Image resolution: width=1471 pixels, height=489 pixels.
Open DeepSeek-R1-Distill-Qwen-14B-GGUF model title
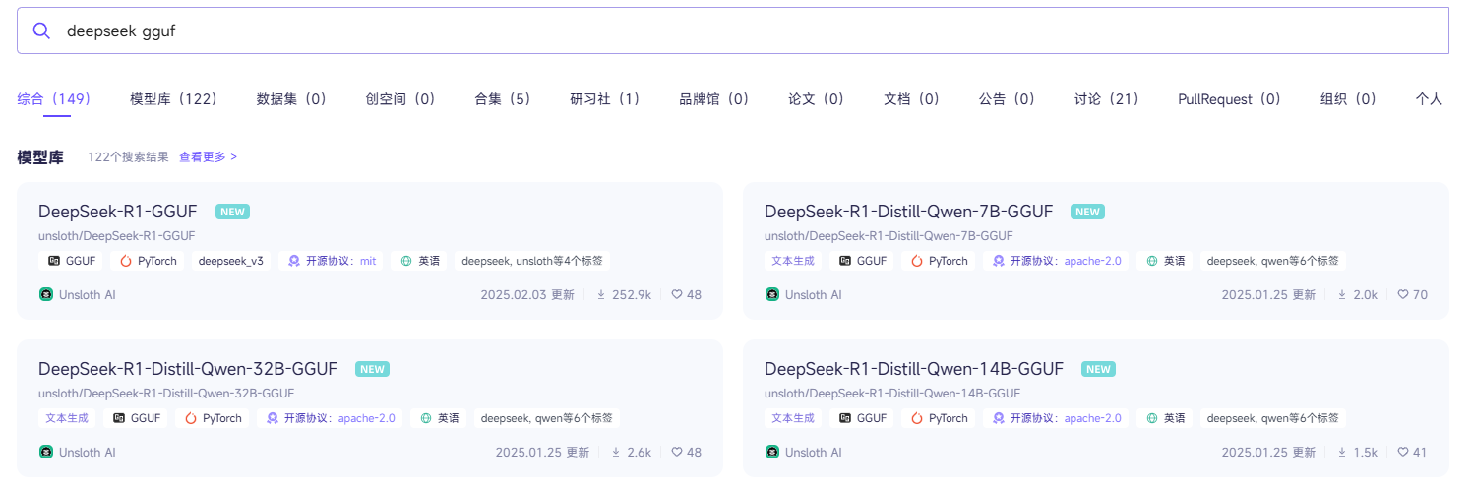914,369
